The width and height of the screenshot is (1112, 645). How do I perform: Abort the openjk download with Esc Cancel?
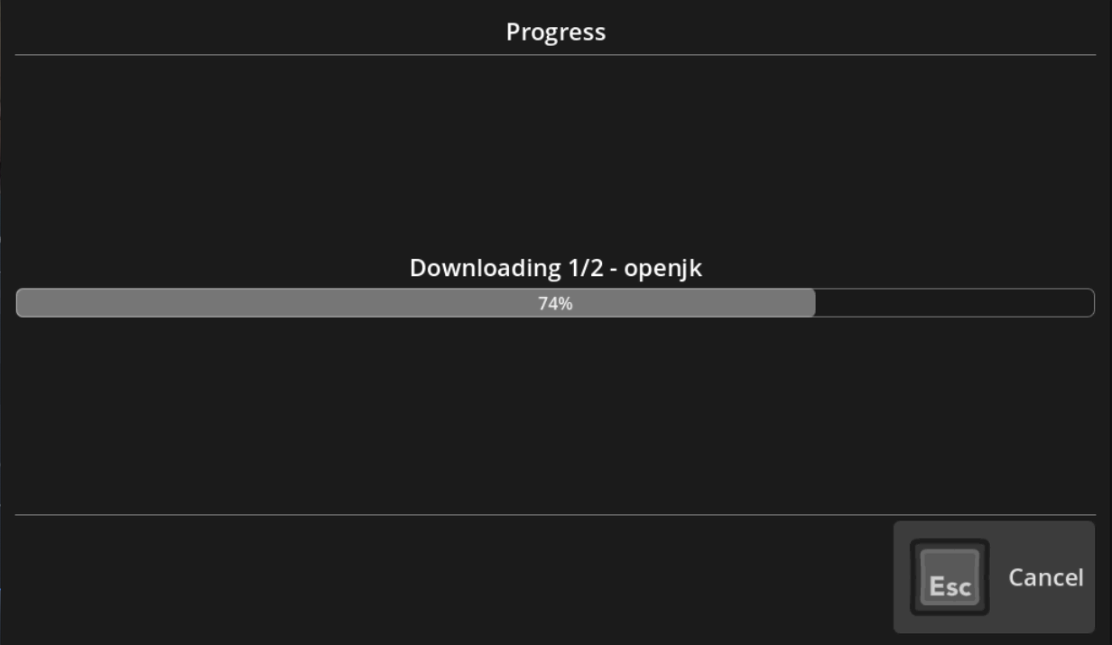click(x=994, y=577)
